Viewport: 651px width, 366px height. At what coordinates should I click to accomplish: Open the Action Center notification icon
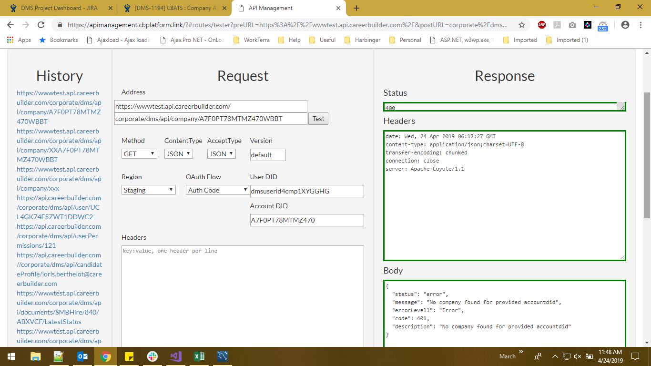point(635,356)
